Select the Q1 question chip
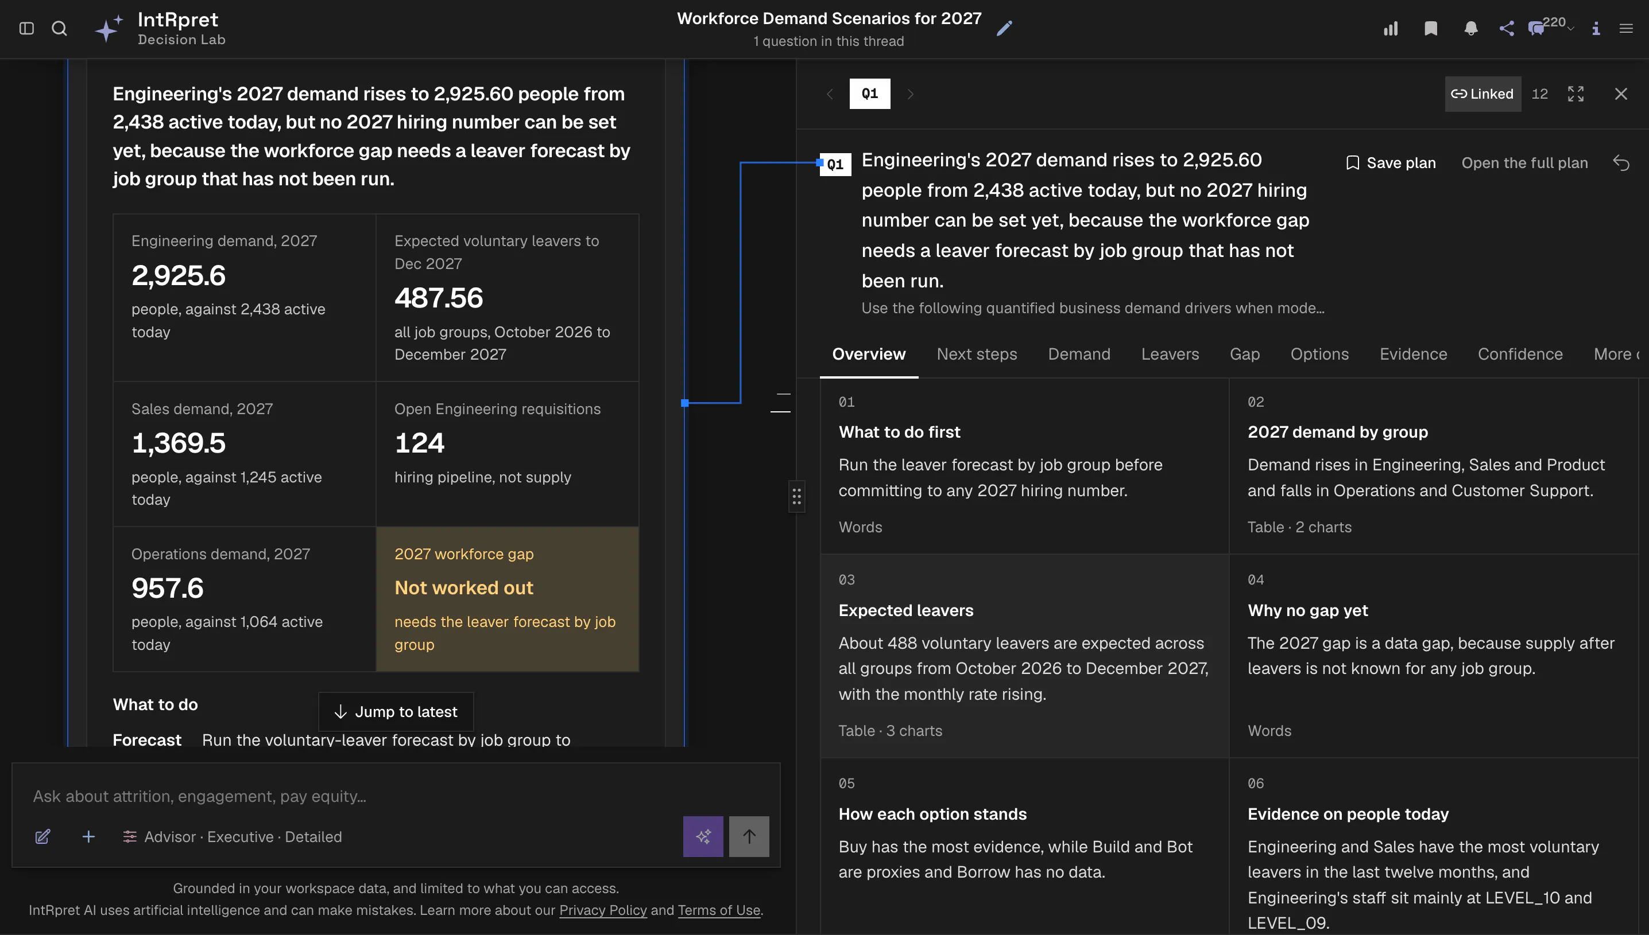Viewport: 1649px width, 935px height. pyautogui.click(x=869, y=93)
